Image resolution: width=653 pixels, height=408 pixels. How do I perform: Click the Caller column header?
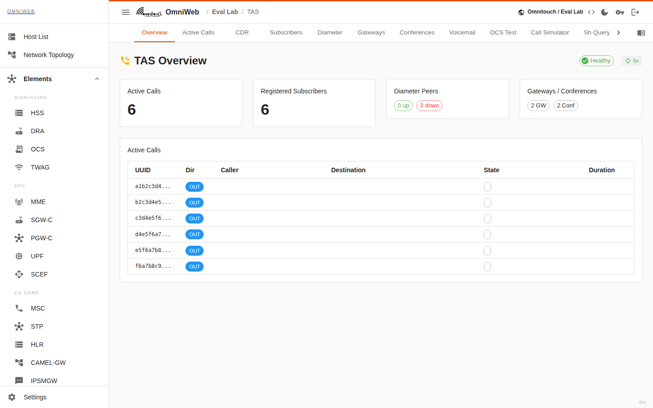click(x=229, y=170)
